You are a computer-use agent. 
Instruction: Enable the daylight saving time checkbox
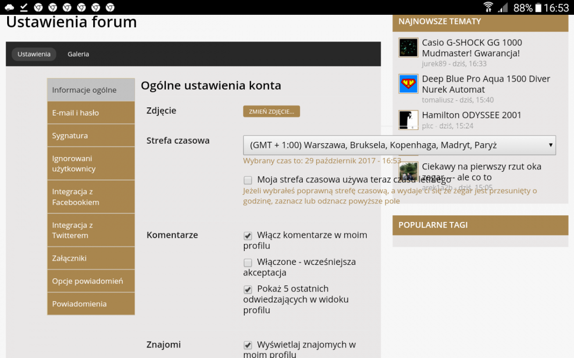248,180
